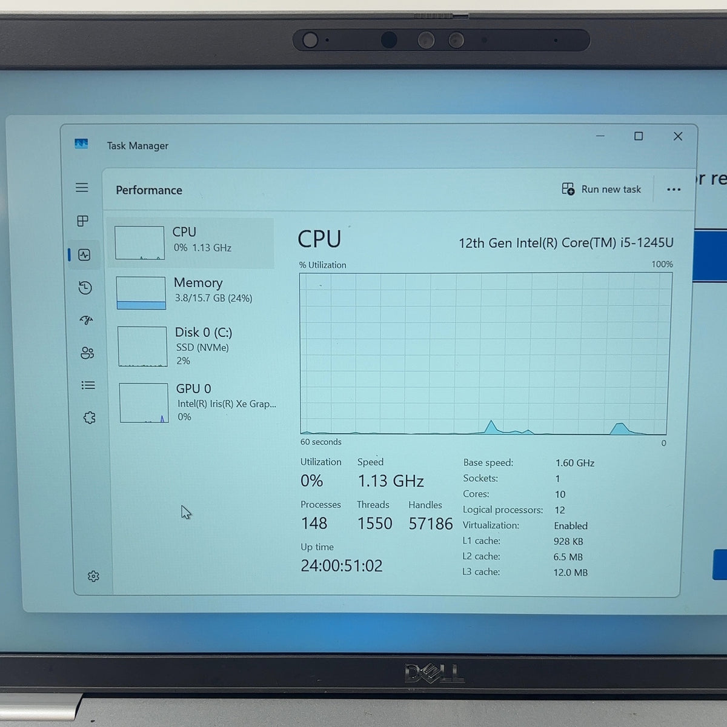
Task: Click the Performance page heading
Action: click(x=149, y=190)
